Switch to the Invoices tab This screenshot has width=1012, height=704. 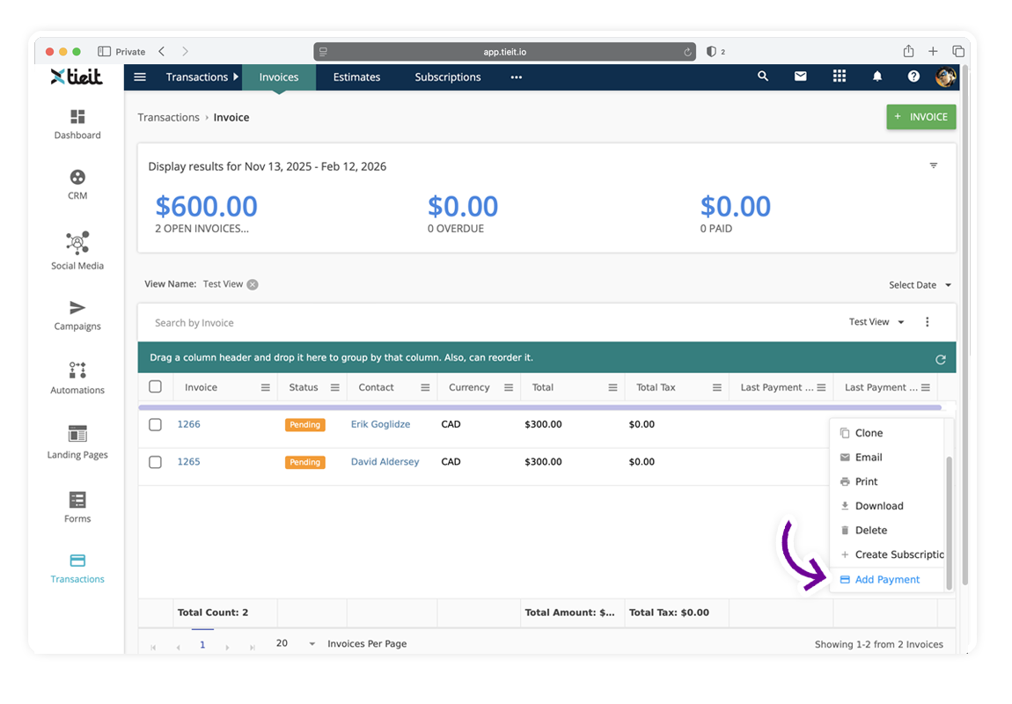279,77
